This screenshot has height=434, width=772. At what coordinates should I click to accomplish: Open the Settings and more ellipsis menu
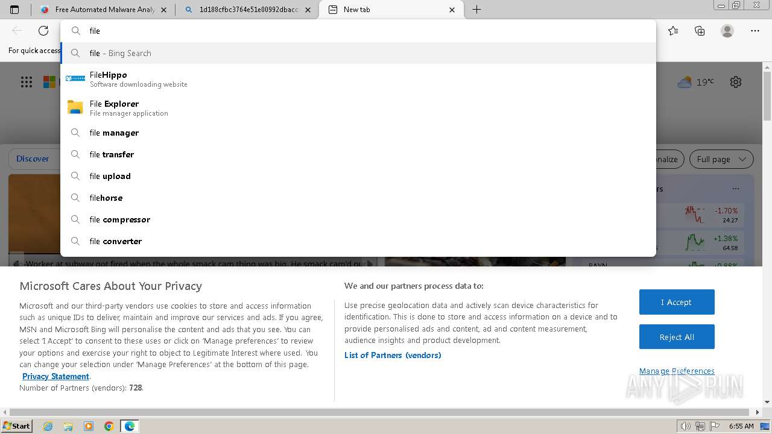pyautogui.click(x=755, y=31)
